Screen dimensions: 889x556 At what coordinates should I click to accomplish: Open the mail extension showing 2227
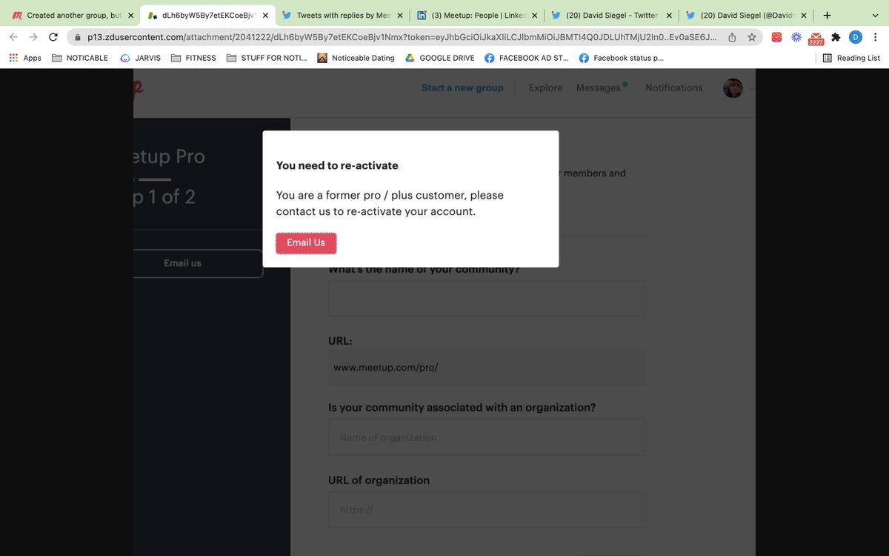[816, 38]
